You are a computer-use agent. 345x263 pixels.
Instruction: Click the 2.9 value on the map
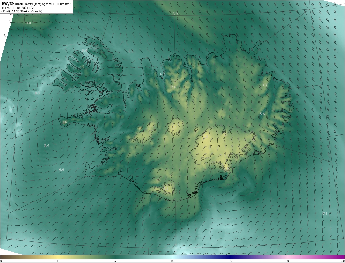[x=265, y=84]
